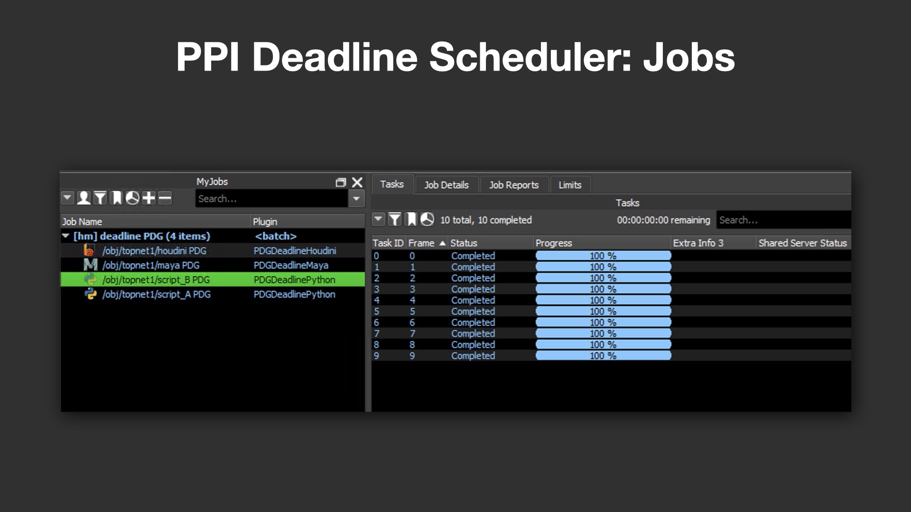
Task: Open the MyJobs panel options dropdown arrow
Action: coord(67,198)
